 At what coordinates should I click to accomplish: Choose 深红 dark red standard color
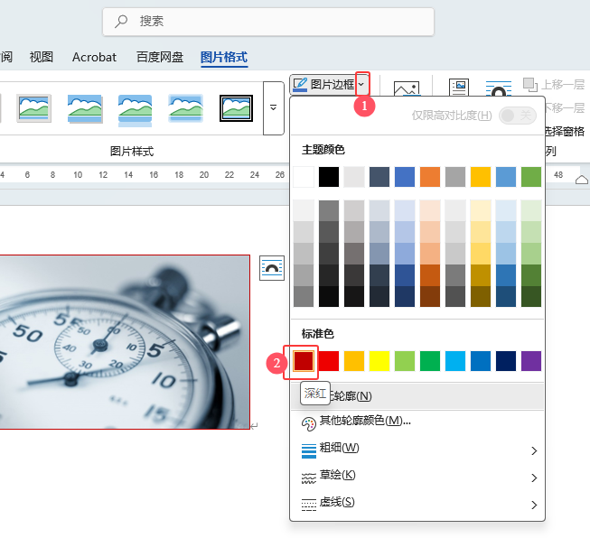[x=304, y=361]
